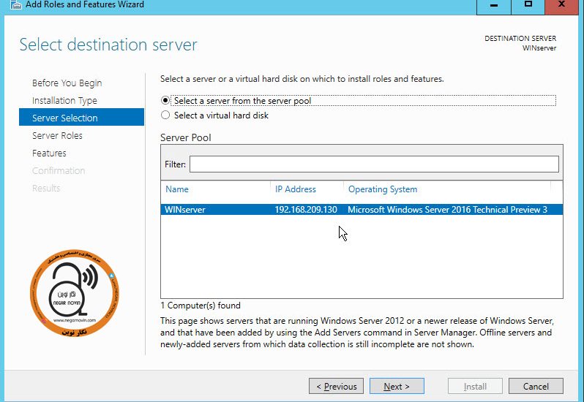Open the Server Selection step

click(81, 118)
